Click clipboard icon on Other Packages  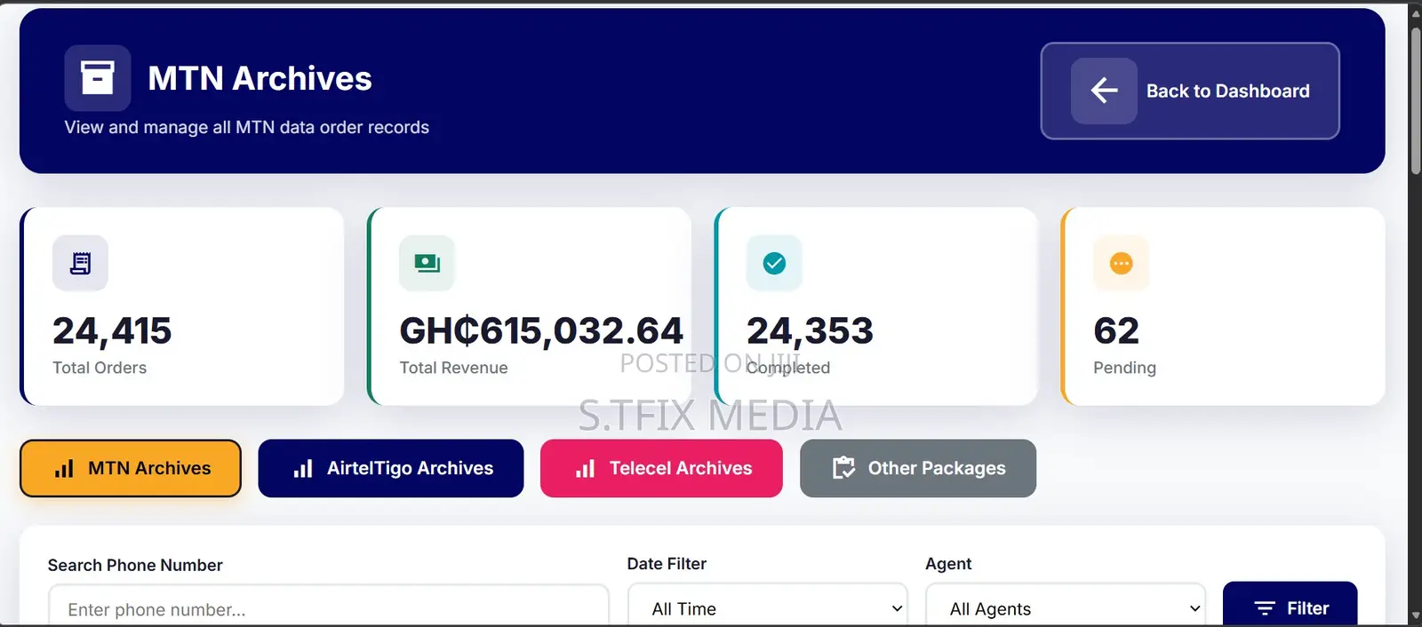click(x=843, y=468)
